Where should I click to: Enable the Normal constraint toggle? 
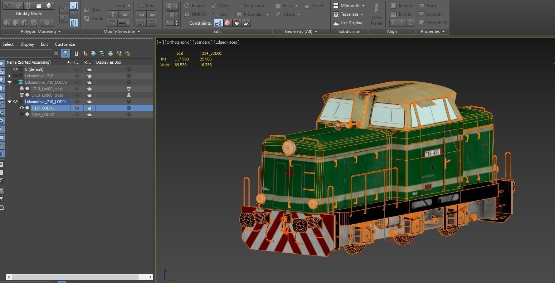click(x=246, y=23)
